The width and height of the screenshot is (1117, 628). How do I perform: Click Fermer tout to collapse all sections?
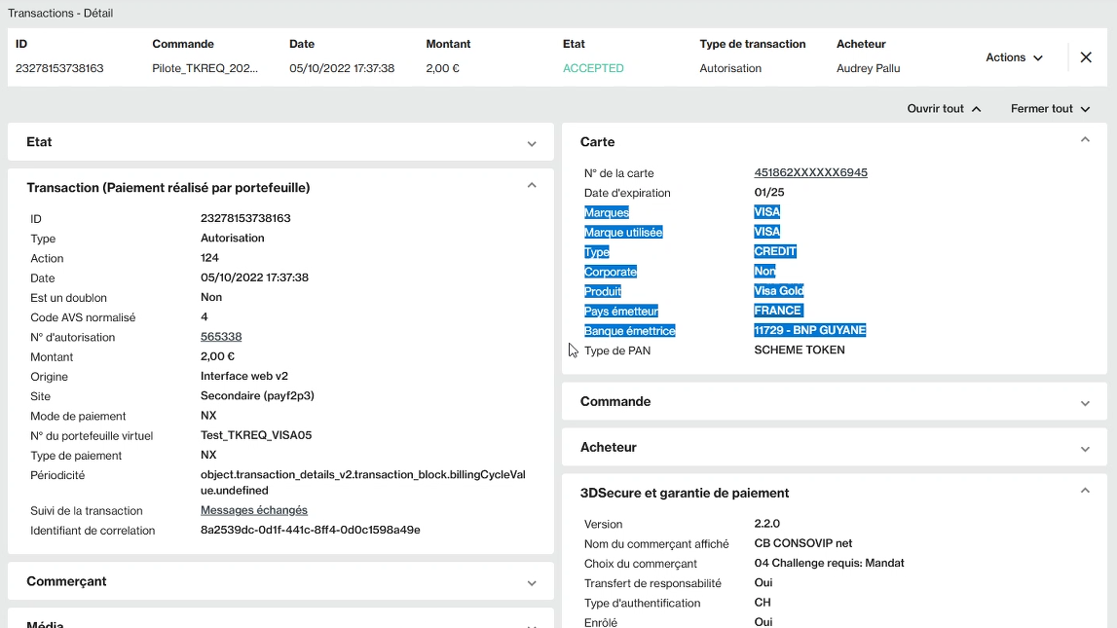(x=1050, y=109)
